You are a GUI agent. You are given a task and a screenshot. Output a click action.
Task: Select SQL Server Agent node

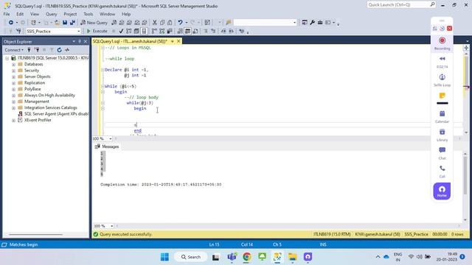(x=56, y=114)
